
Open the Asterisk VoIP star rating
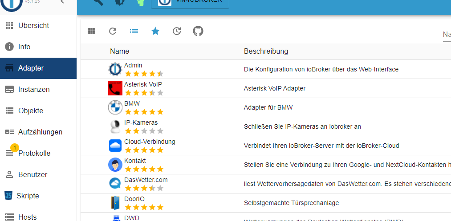144,93
